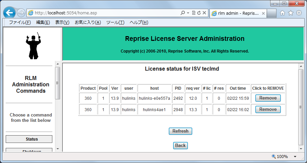Open the 100% zoom level dropdown arrow
Image resolution: width=307 pixels, height=163 pixels.
coord(295,157)
